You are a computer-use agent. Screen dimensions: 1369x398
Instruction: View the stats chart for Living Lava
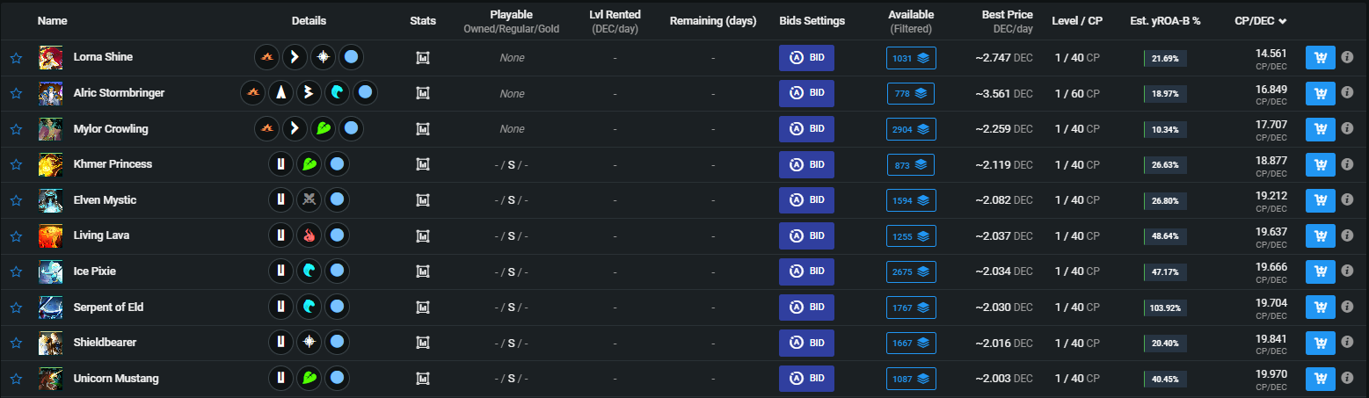tap(423, 236)
